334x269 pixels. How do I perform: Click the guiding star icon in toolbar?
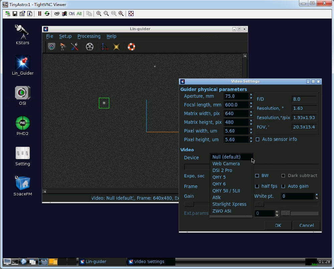click(116, 47)
